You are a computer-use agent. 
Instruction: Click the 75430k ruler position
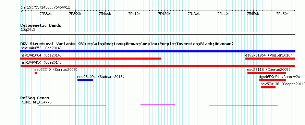pos(194,14)
